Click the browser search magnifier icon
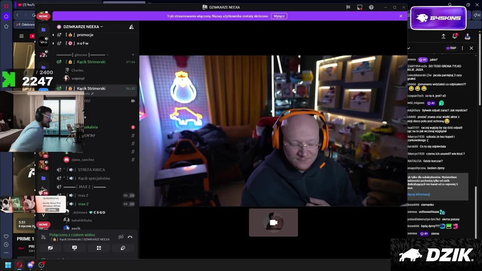Screen dimensions: 482x271 (450, 5)
